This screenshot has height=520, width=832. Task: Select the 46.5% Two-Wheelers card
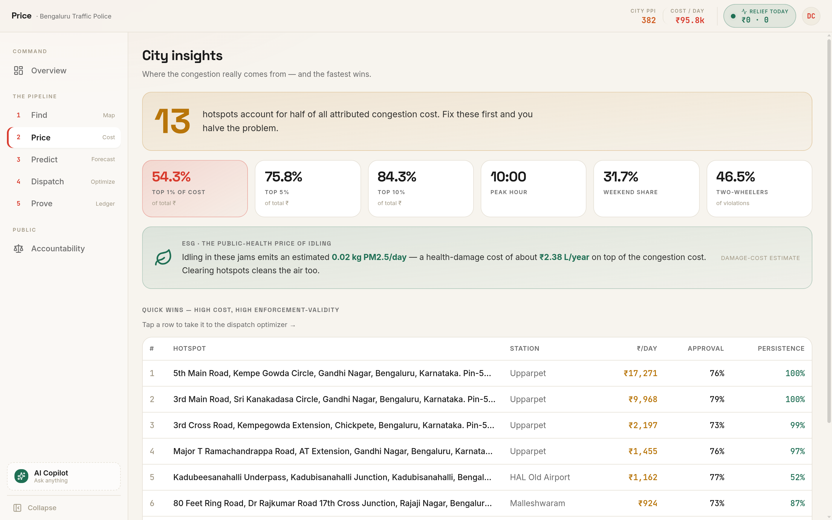(759, 188)
